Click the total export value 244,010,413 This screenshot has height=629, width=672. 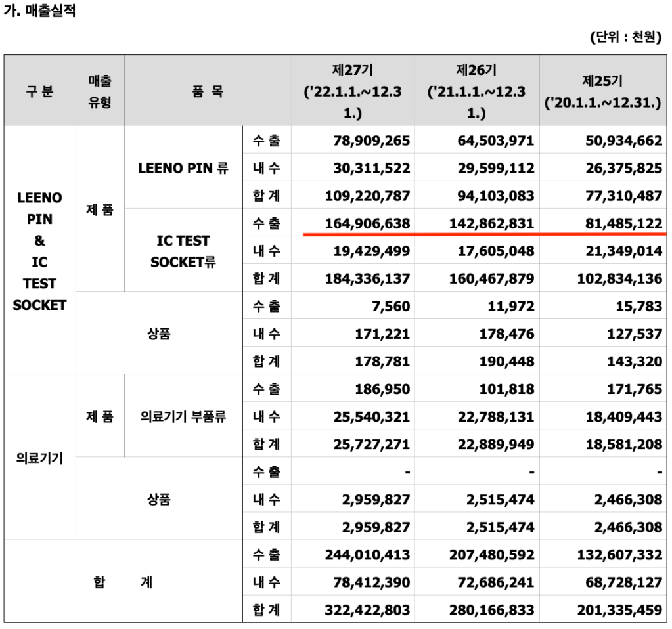(x=367, y=554)
